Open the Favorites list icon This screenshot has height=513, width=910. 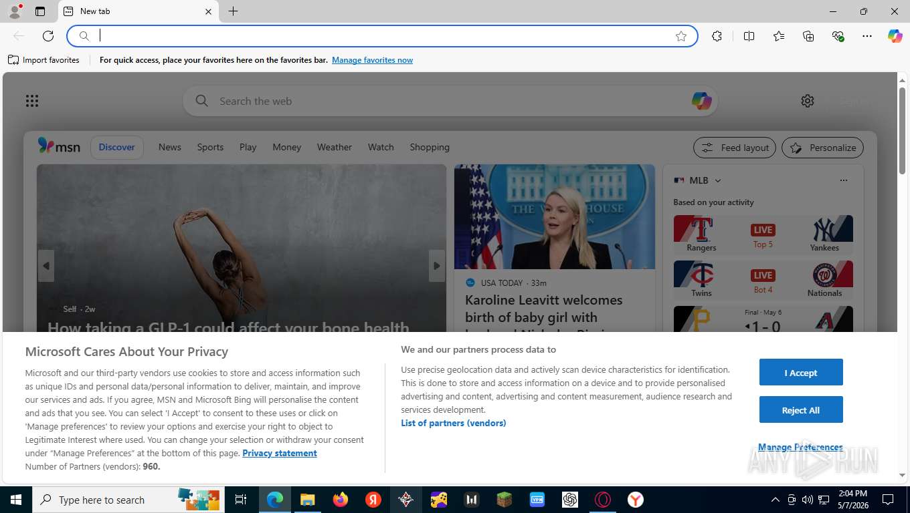779,36
